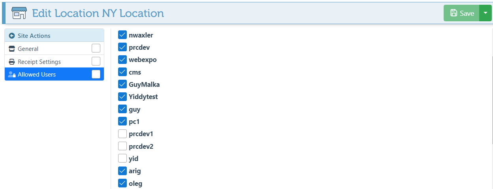Click the Allowed Users lock-person icon

point(12,75)
